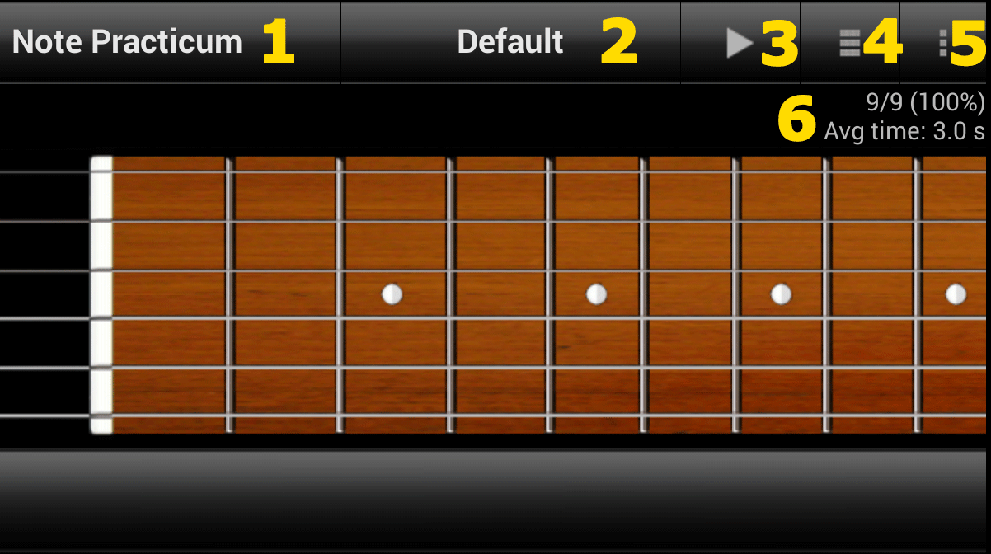The width and height of the screenshot is (991, 554).
Task: Tap first fret on the top string
Action: coord(170,171)
